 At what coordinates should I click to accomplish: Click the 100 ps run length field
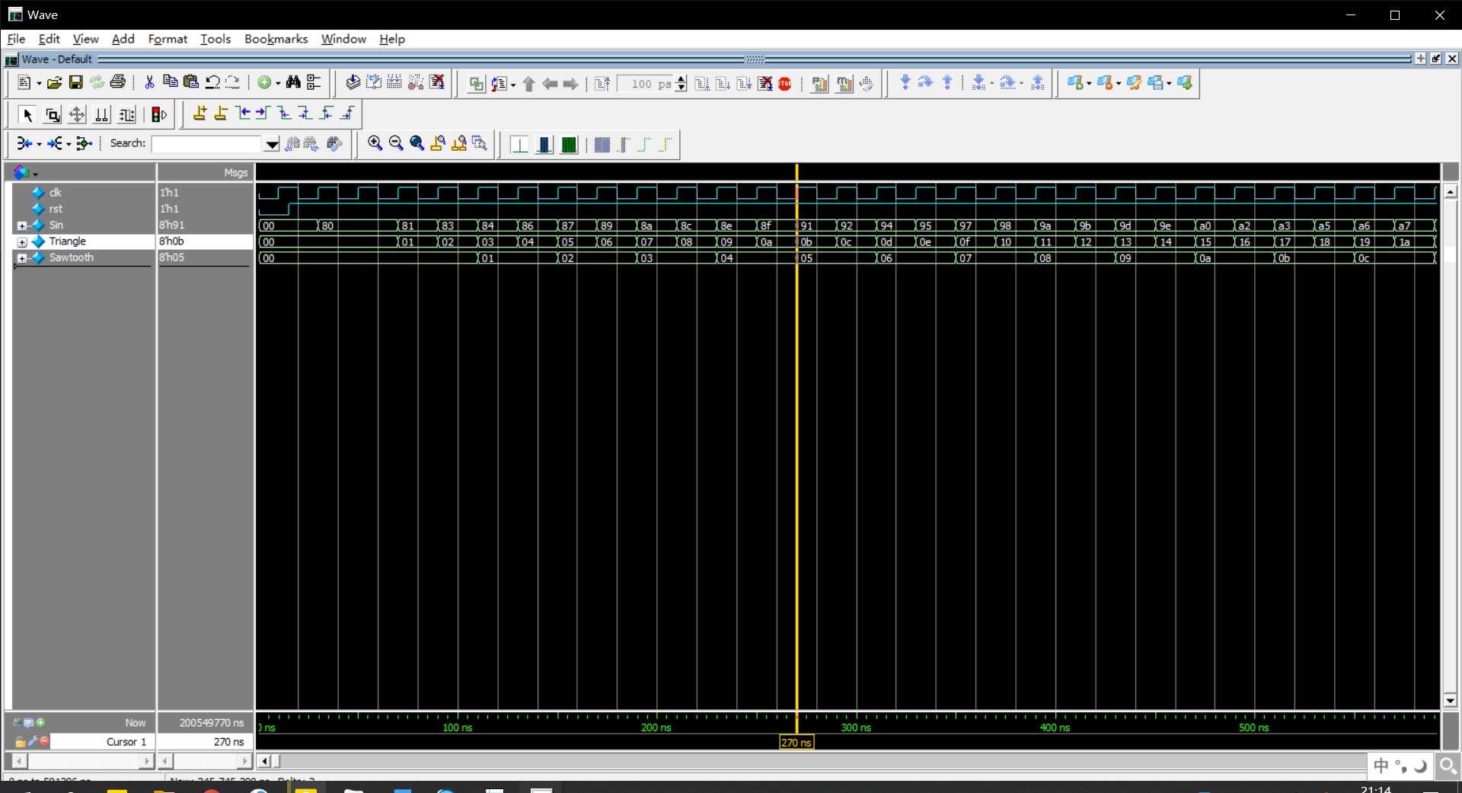pos(645,84)
